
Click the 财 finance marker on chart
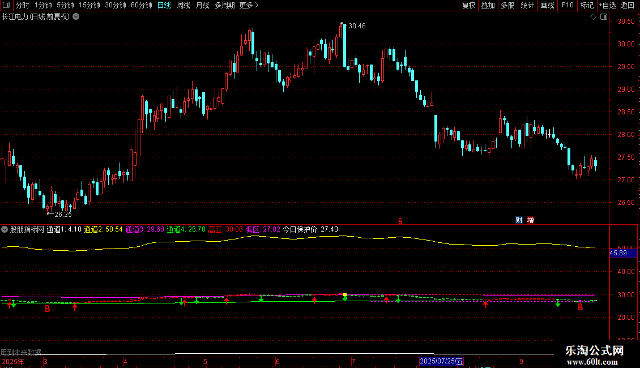pyautogui.click(x=519, y=220)
